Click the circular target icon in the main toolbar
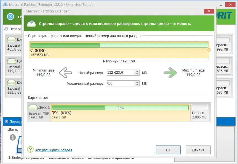This screenshot has width=238, height=164. point(10,16)
